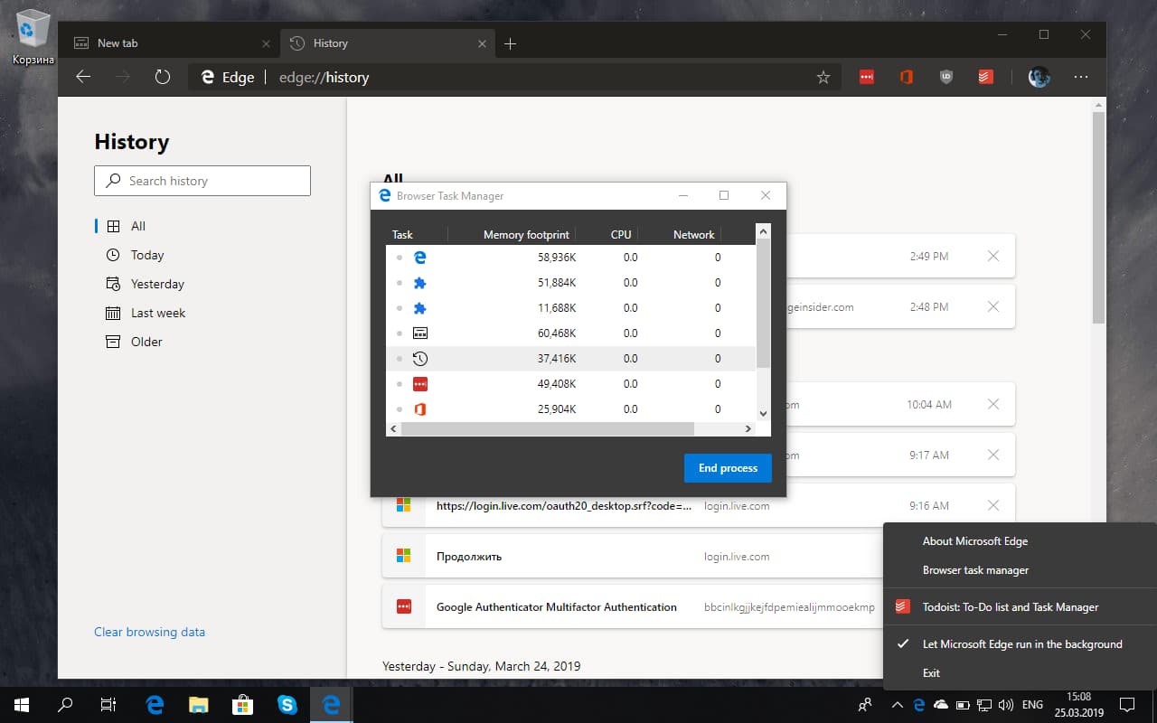Screen dimensions: 1157x723
Task: Sort by the Task column header
Action: [402, 235]
